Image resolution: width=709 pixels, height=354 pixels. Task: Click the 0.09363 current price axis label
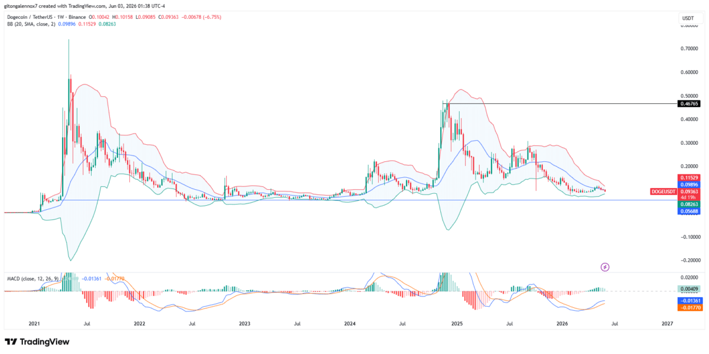(x=689, y=191)
